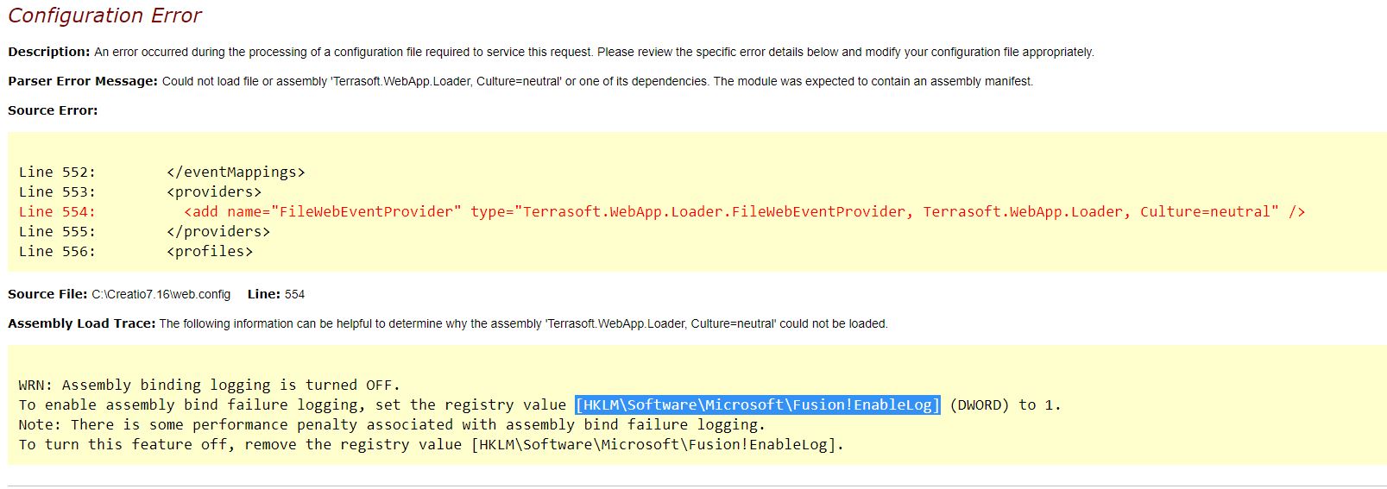Click the "Line 553:" opening providers tag line
The width and height of the screenshot is (1387, 489).
click(140, 192)
